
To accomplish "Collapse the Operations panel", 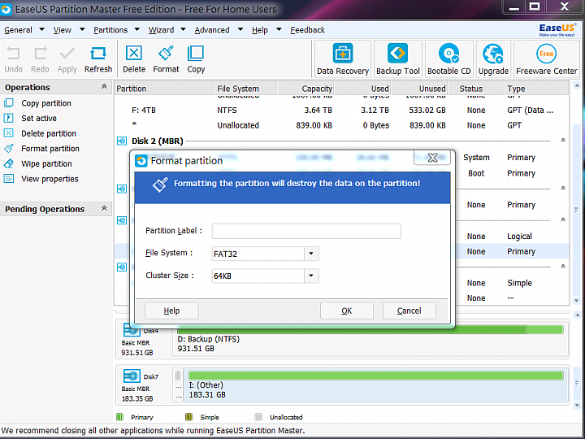I will point(104,87).
